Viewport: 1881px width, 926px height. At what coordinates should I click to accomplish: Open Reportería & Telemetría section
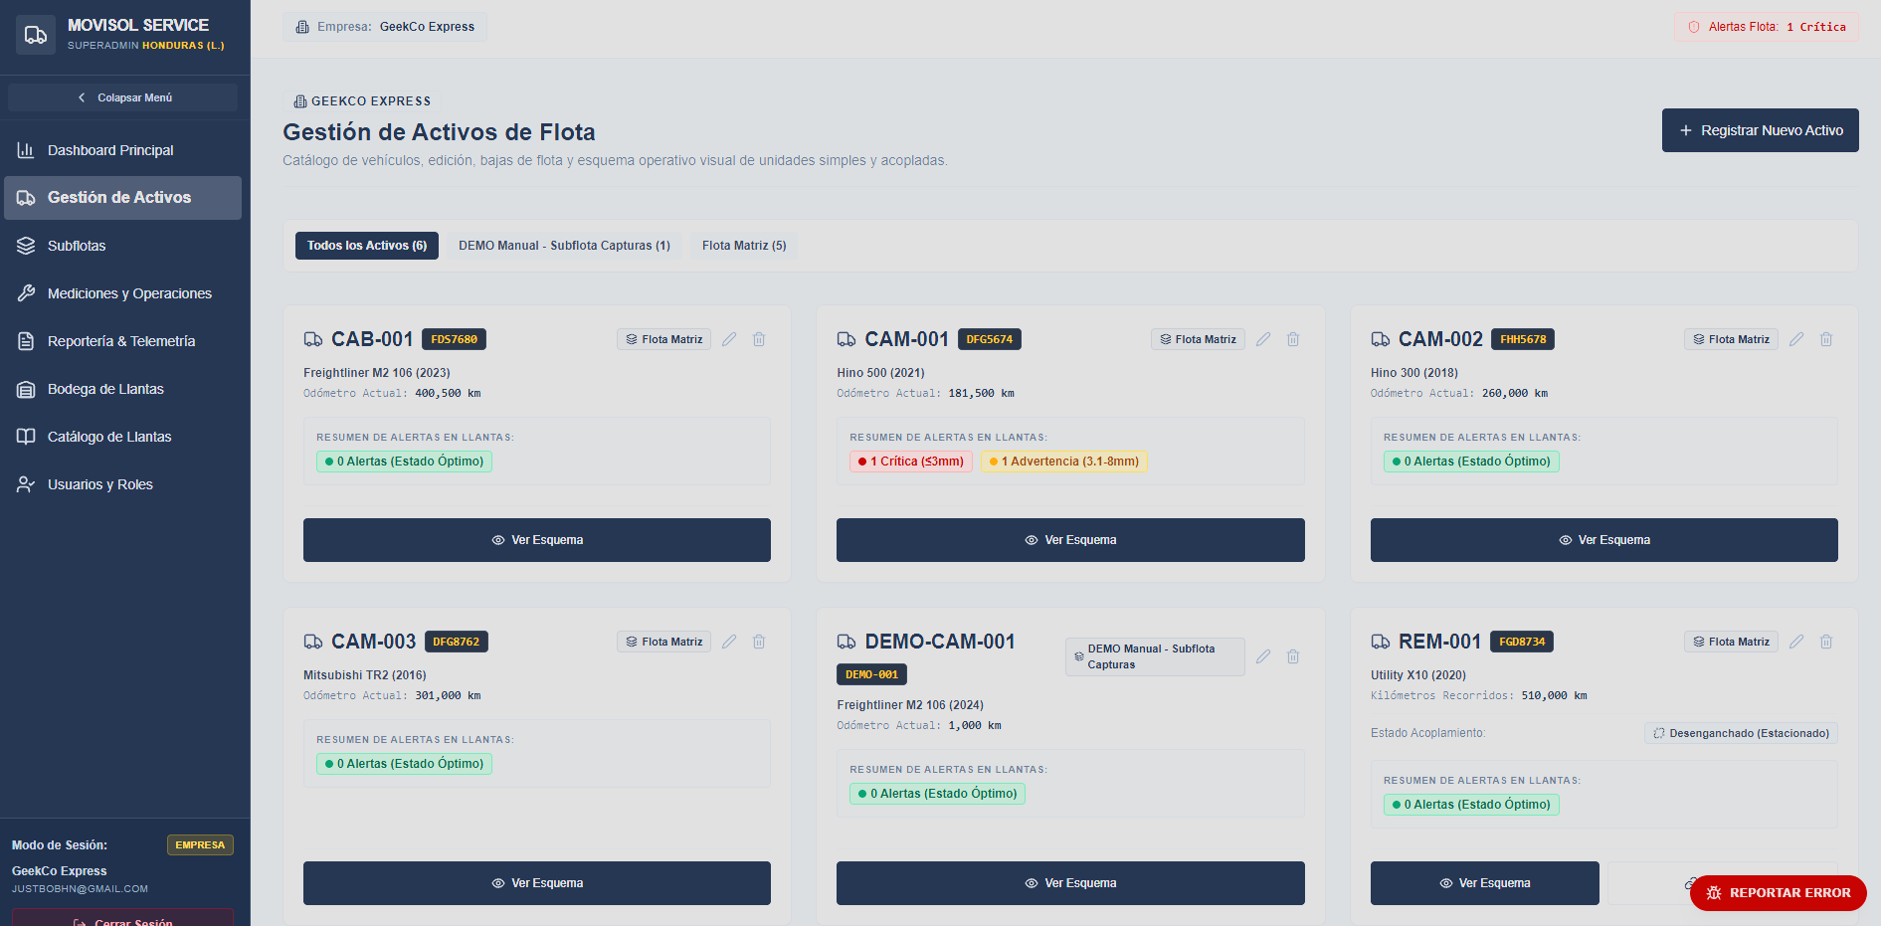(123, 341)
